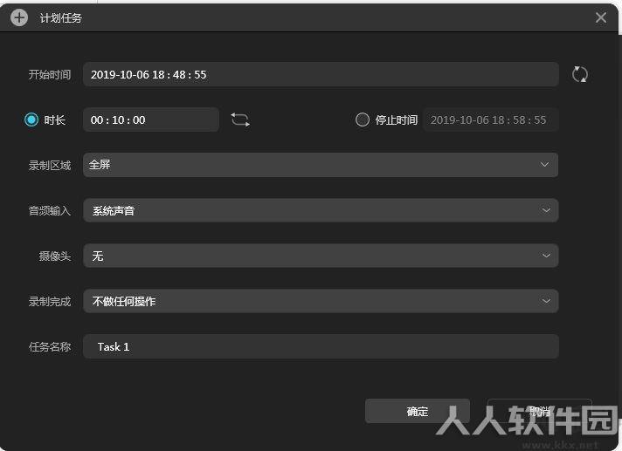Confirm with the 确定 button

[x=418, y=412]
